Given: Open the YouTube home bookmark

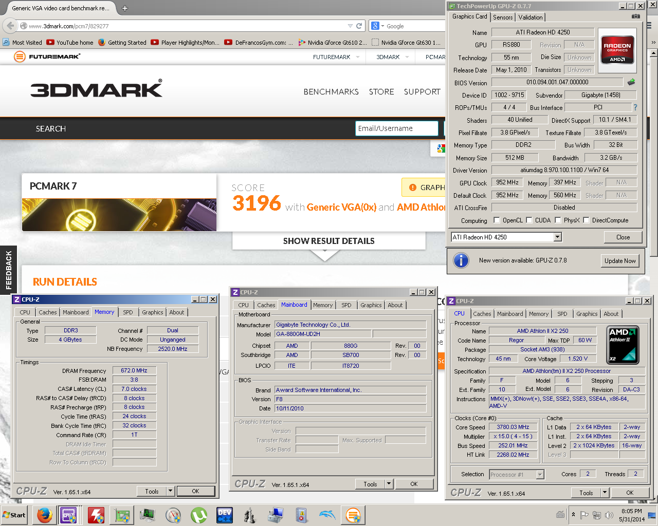Looking at the screenshot, I should [70, 43].
